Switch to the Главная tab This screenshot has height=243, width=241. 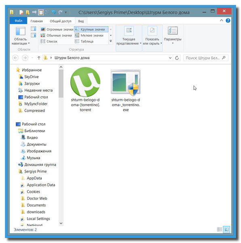coord(36,21)
